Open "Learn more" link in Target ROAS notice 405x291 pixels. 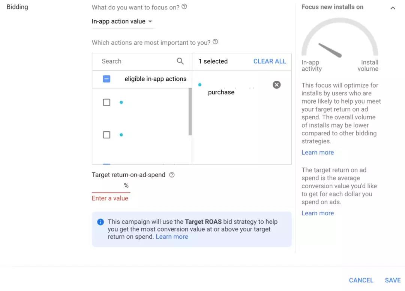[172, 237]
